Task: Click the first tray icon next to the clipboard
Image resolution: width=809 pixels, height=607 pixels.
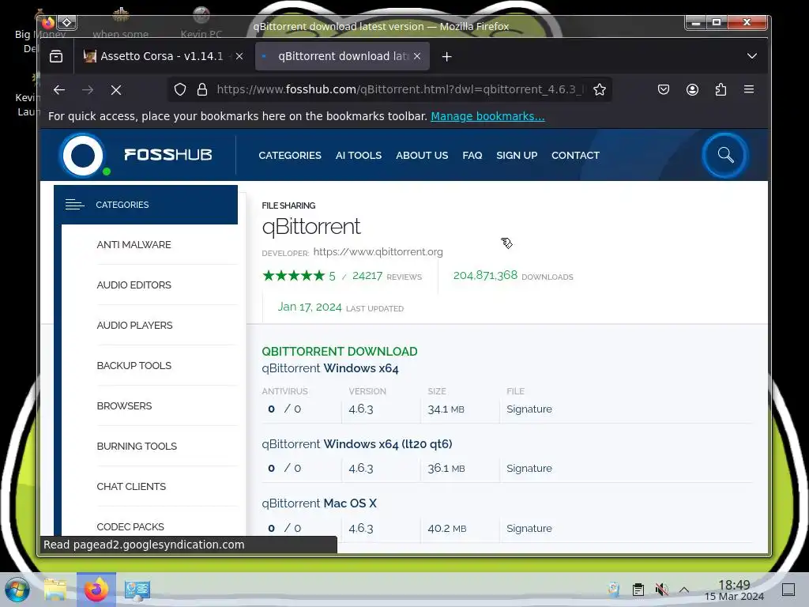Action: [x=614, y=590]
